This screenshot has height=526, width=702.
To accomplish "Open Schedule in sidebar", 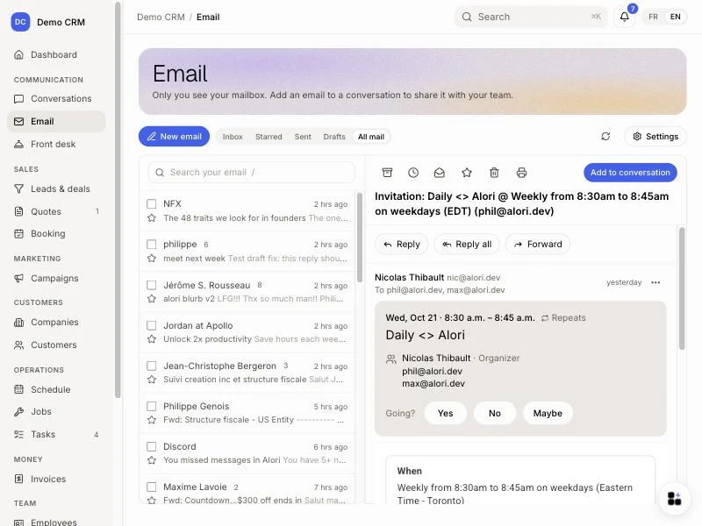I will tap(56, 389).
